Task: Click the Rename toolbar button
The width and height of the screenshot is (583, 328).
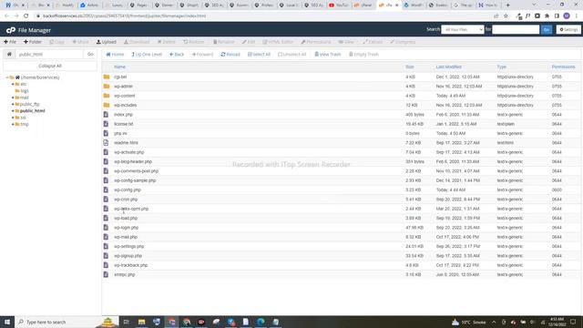Action: click(224, 42)
